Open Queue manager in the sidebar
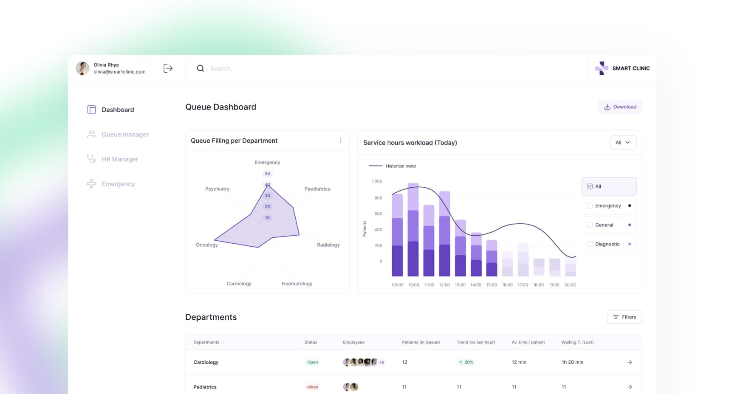The width and height of the screenshot is (746, 394). point(118,134)
